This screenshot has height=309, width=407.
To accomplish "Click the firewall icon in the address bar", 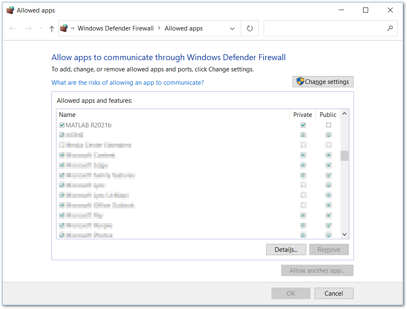I will click(x=64, y=28).
